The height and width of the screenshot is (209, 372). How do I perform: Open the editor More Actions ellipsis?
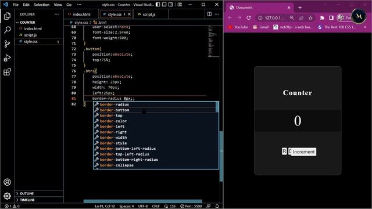point(217,14)
